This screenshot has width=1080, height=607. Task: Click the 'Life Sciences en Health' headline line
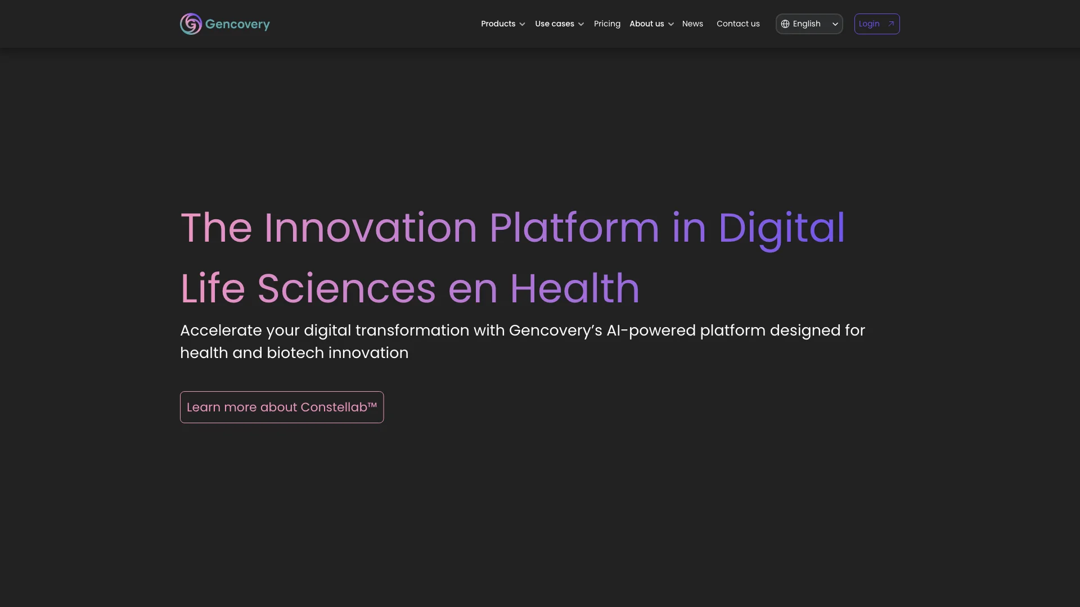coord(409,289)
